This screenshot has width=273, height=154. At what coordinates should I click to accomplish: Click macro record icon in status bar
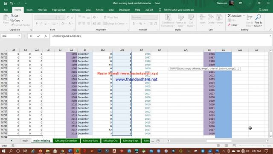(x=13, y=145)
